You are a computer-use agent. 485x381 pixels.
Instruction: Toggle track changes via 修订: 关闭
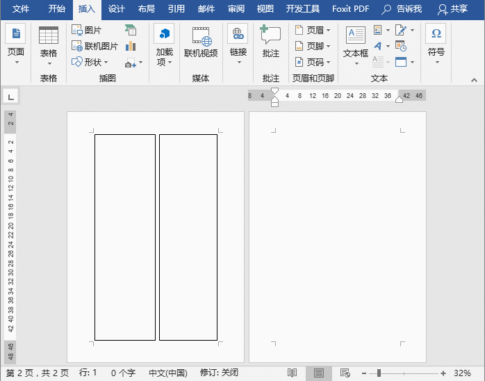[219, 373]
